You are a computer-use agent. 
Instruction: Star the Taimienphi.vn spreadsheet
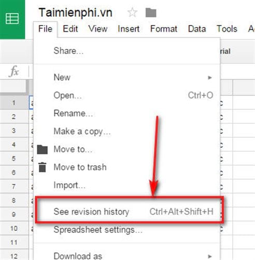point(132,12)
